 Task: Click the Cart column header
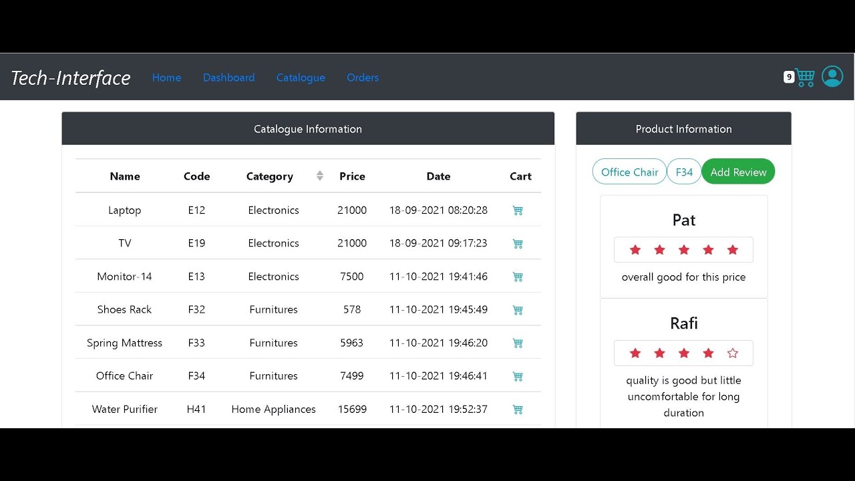520,176
